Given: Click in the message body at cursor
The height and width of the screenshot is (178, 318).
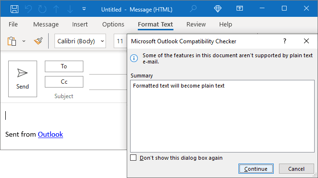Looking at the screenshot, I should pos(6,115).
